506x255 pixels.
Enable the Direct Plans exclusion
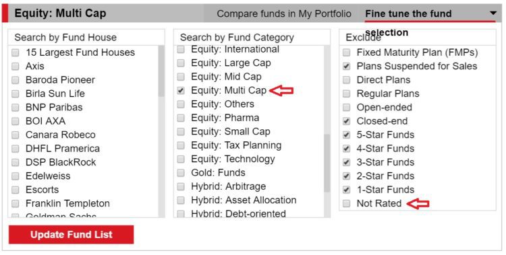click(346, 80)
